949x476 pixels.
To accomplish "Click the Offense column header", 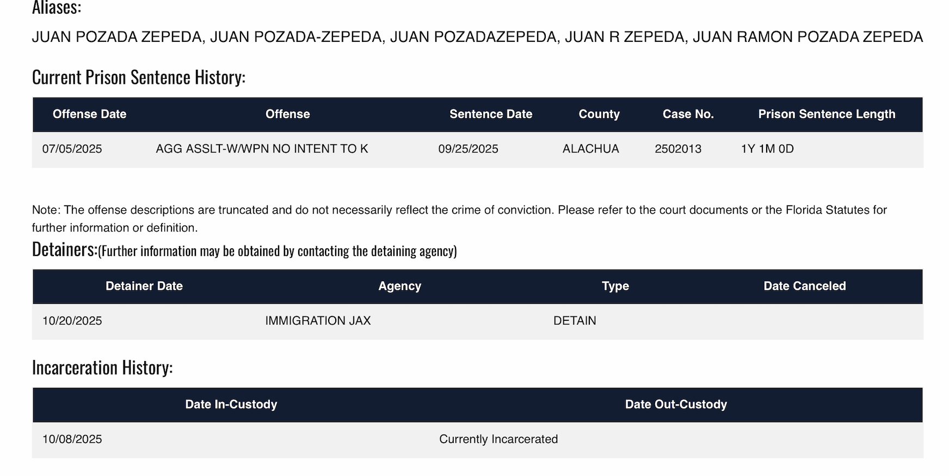I will click(287, 114).
